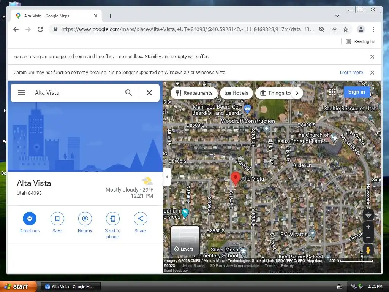Search Nearby places
389x292 pixels.
85,223
